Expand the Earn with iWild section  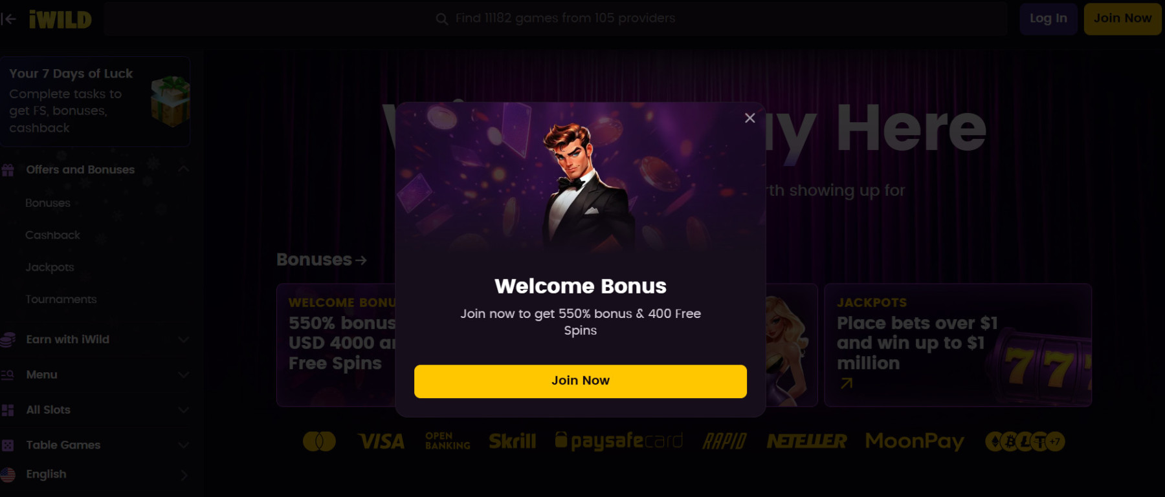(x=184, y=339)
